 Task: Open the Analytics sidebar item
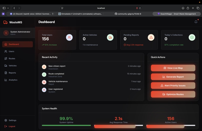point(18,80)
